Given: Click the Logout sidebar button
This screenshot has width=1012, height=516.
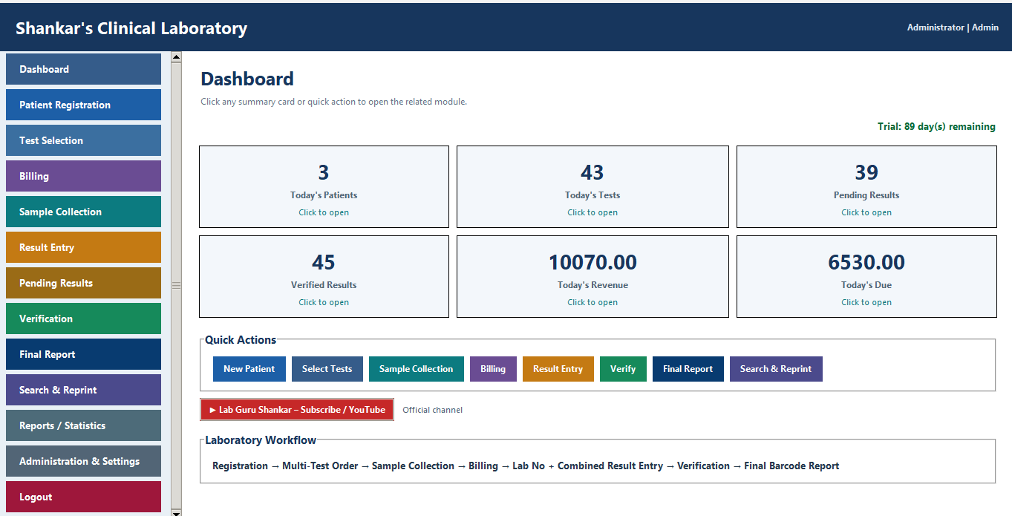Looking at the screenshot, I should 83,497.
